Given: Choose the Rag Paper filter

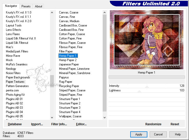Looking at the screenshot, I should pyautogui.click(x=66, y=82).
